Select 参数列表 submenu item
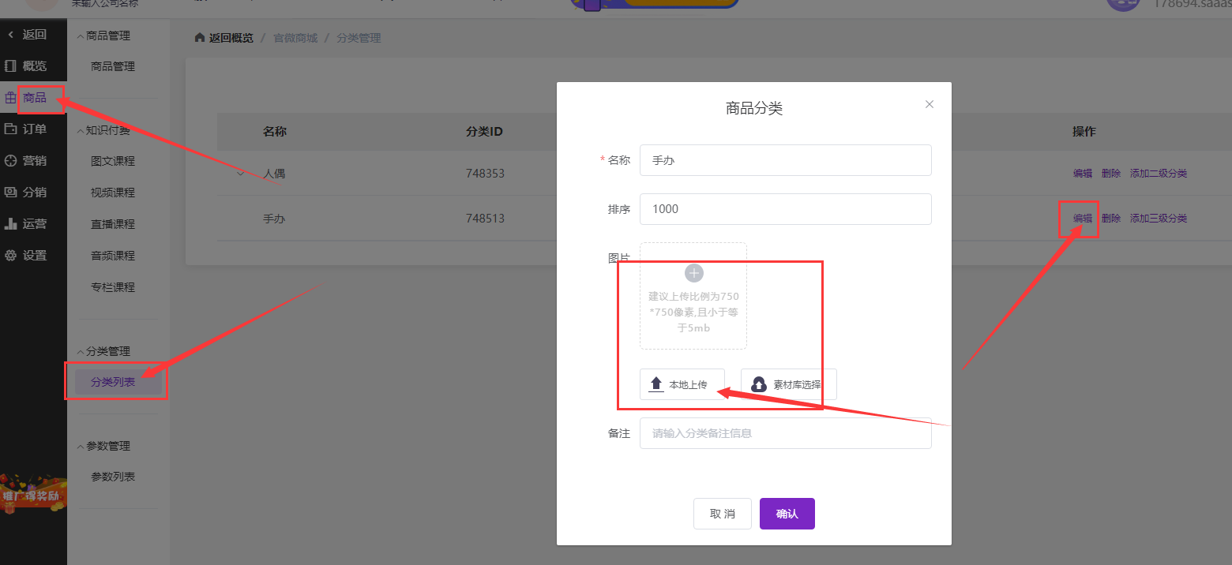The height and width of the screenshot is (565, 1232). tap(113, 477)
